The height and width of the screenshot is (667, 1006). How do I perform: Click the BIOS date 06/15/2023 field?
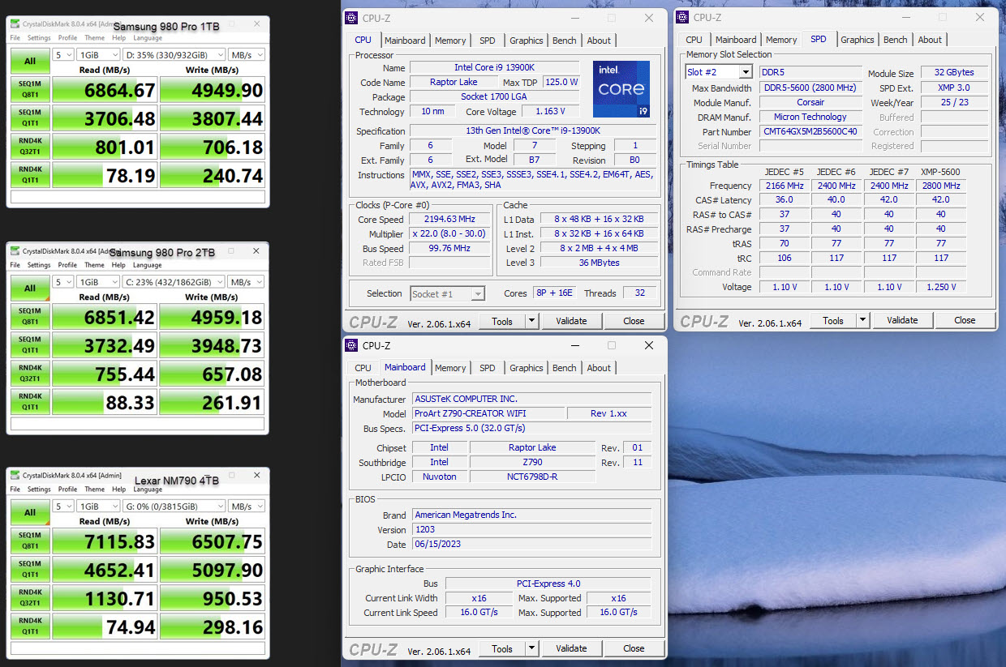click(531, 545)
